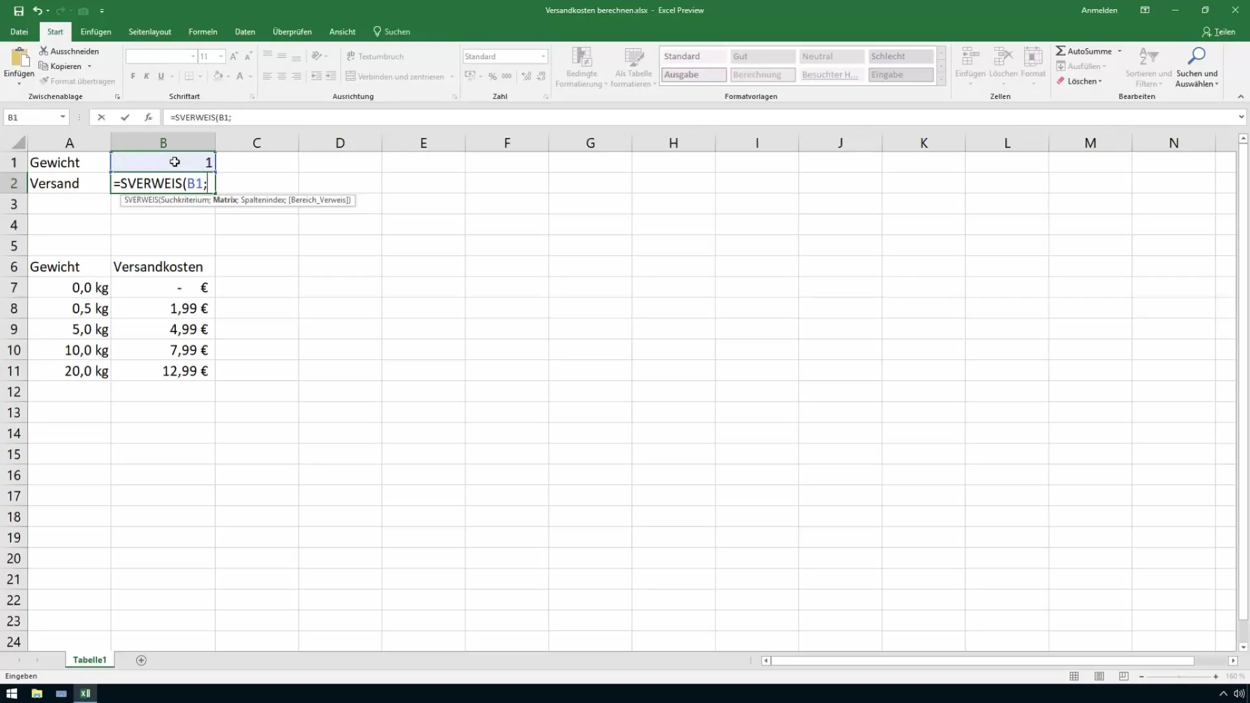The image size is (1250, 703).
Task: Expand the formula bar chevron
Action: coord(1241,117)
